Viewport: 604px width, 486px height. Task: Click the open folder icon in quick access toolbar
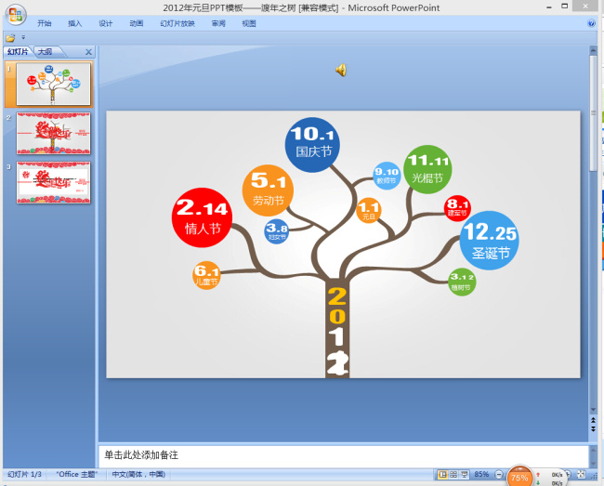pos(10,38)
